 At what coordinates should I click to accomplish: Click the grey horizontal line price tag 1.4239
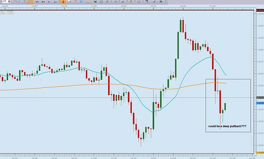tap(260, 97)
